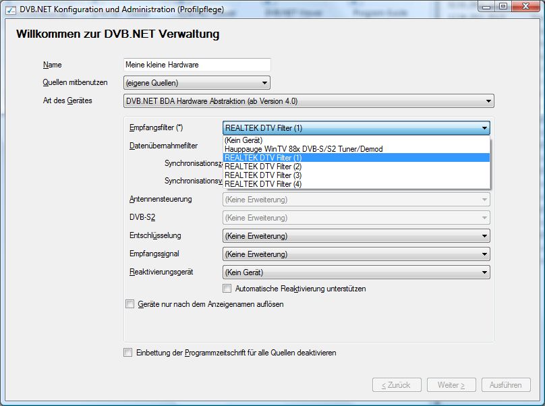Open the Empfangssignal dropdown
The image size is (545, 406).
point(355,254)
